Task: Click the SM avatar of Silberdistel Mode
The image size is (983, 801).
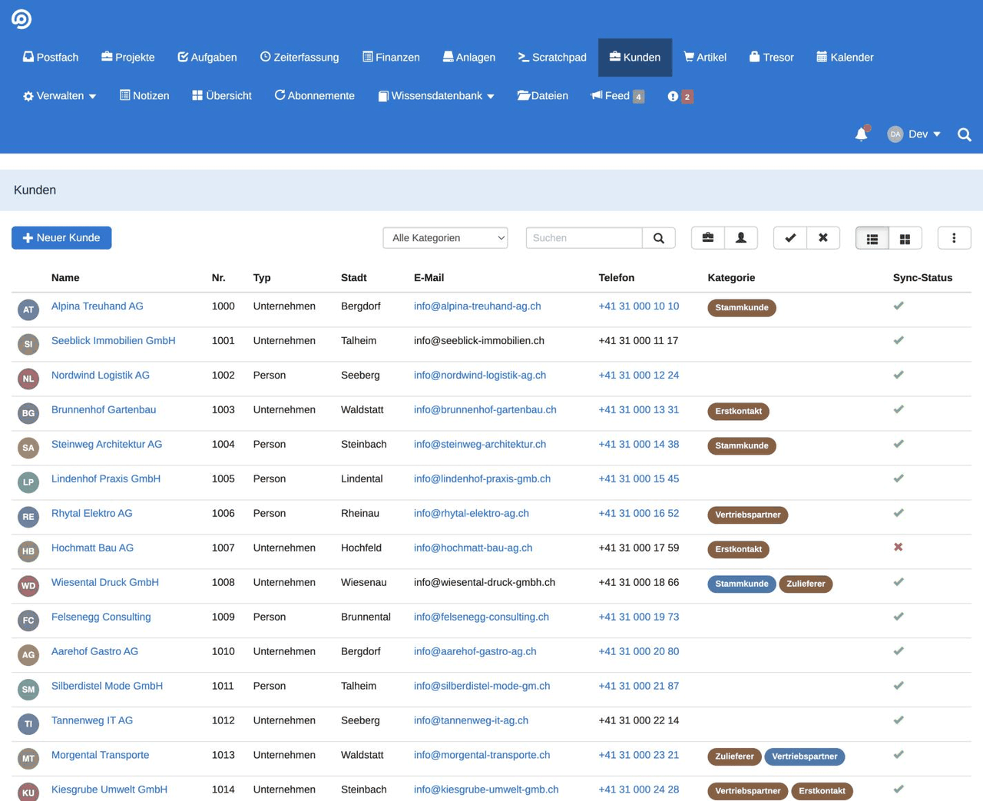Action: (x=28, y=690)
